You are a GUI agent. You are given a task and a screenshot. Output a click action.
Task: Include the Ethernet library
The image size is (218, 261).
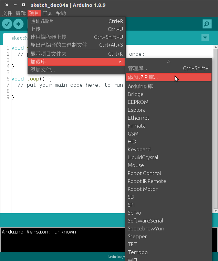168,118
